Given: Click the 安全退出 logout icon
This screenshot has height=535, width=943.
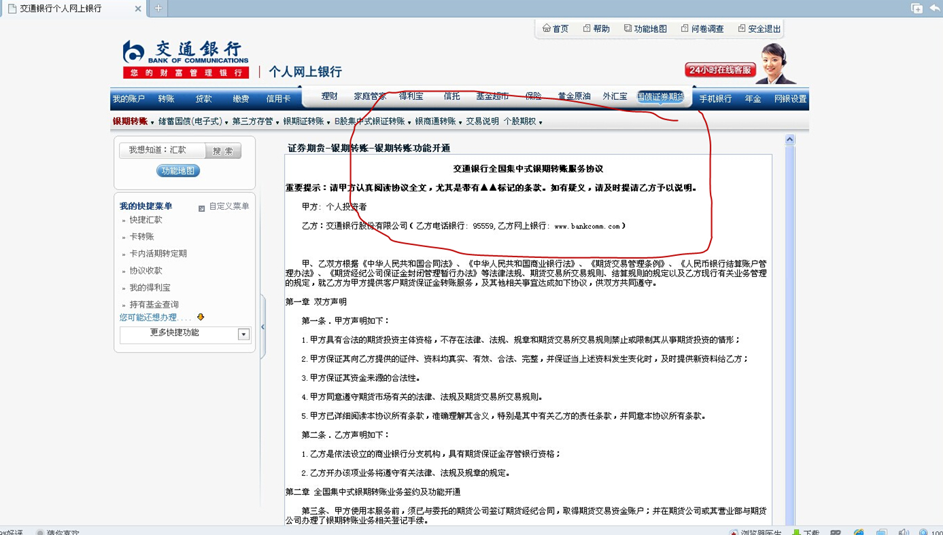Looking at the screenshot, I should [x=742, y=29].
